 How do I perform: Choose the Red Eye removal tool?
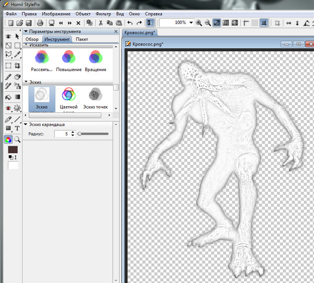coord(8,108)
